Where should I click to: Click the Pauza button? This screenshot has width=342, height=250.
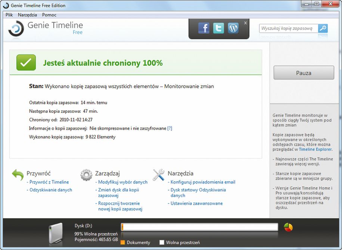(304, 73)
